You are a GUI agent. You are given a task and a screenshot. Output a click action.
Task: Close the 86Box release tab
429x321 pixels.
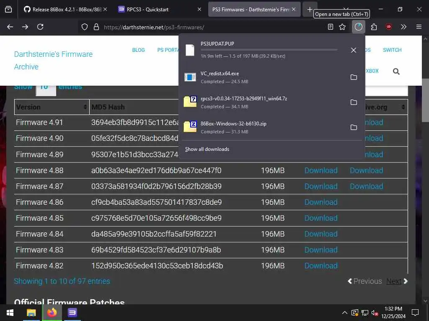click(x=105, y=9)
